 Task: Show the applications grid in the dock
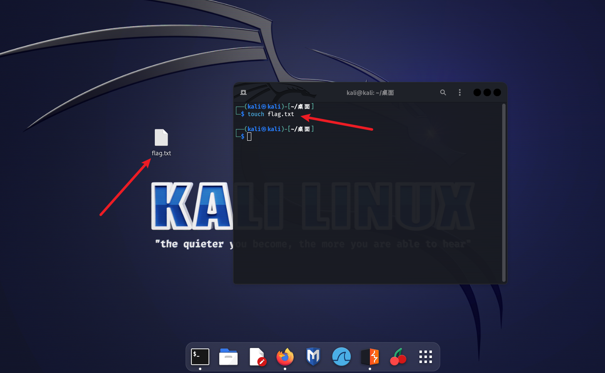[x=426, y=357]
